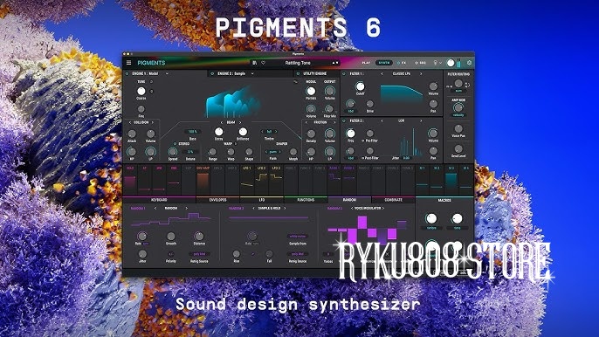Click the Shaper Morph knob
The image size is (599, 337).
point(293,152)
